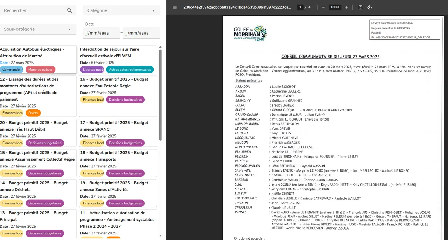
Task: Click the orange Divers tag
Action: [x=33, y=113]
